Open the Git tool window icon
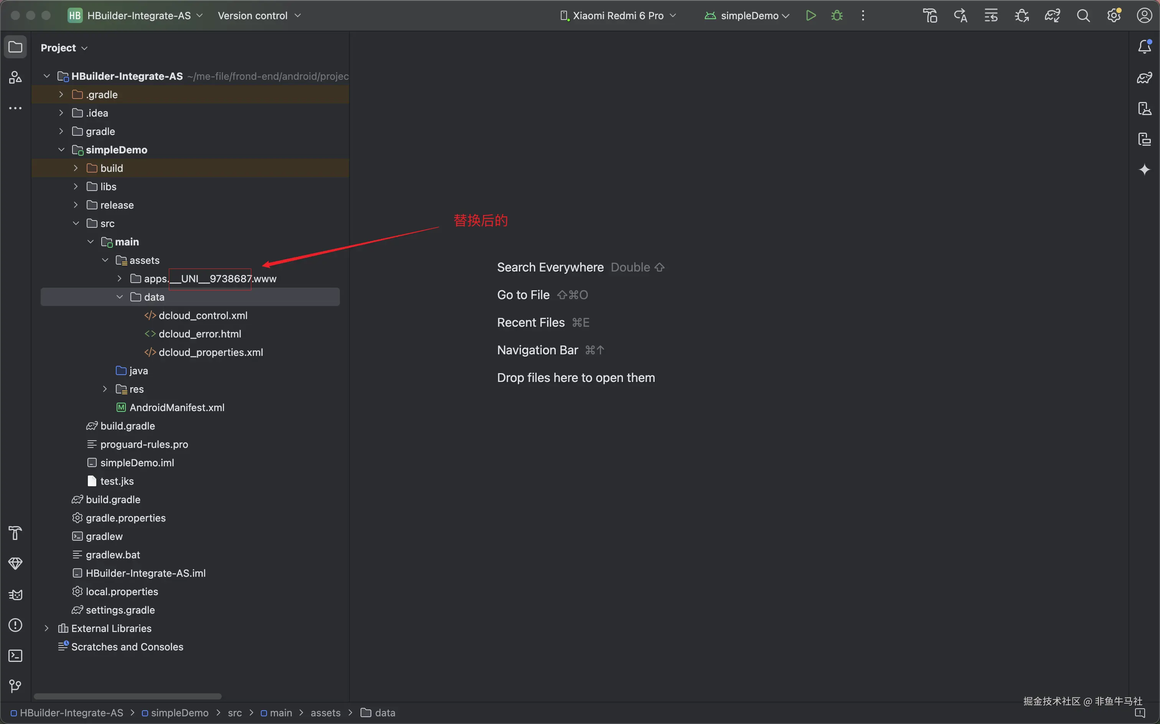Image resolution: width=1160 pixels, height=724 pixels. tap(15, 686)
